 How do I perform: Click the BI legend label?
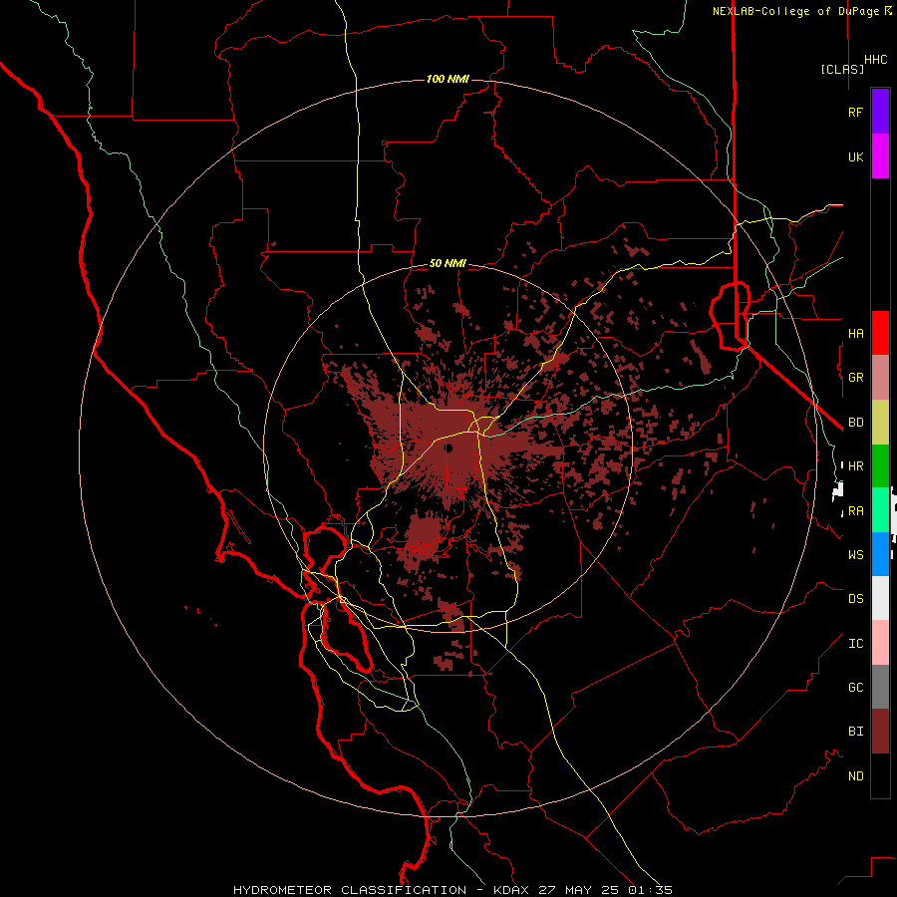coord(855,732)
